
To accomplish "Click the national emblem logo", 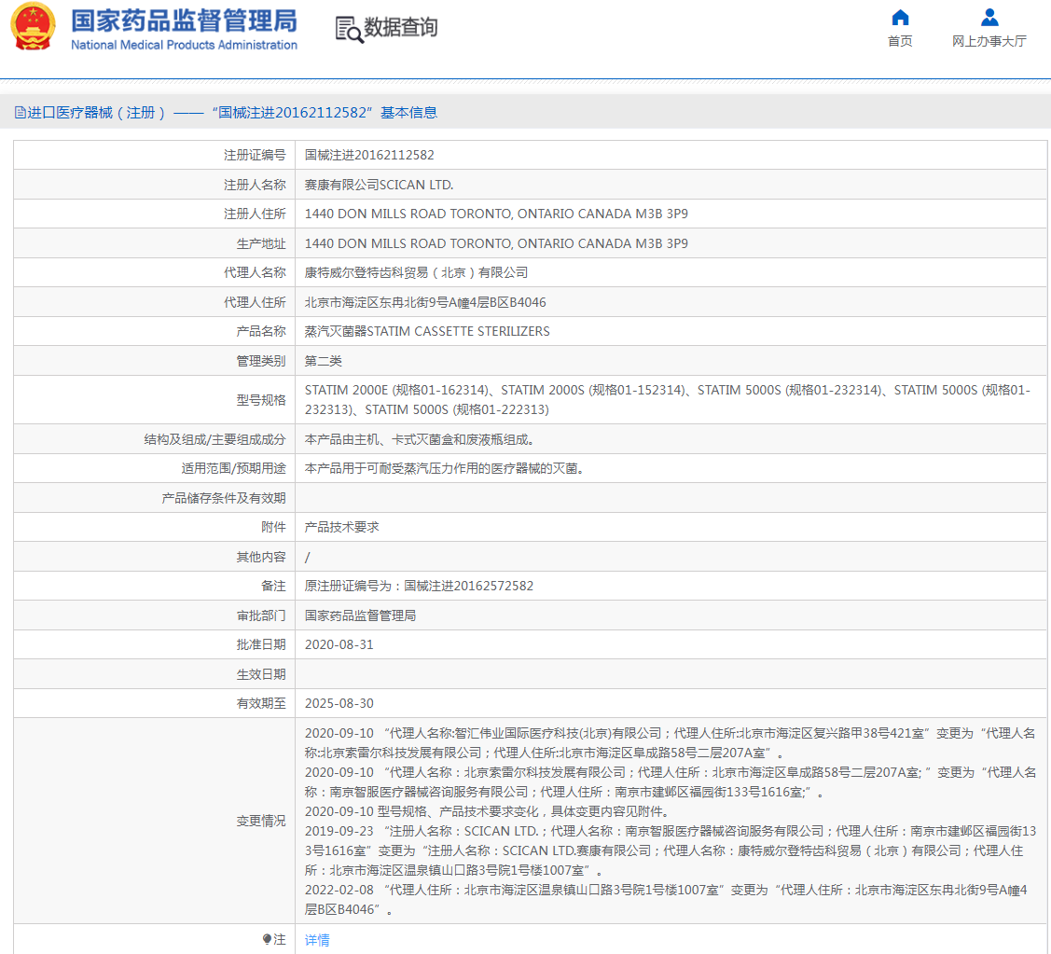I will click(x=34, y=26).
